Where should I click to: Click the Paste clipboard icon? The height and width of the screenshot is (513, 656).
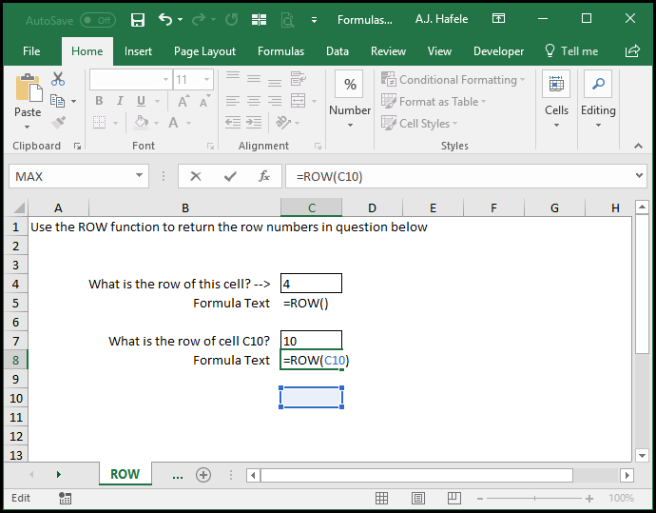(28, 88)
